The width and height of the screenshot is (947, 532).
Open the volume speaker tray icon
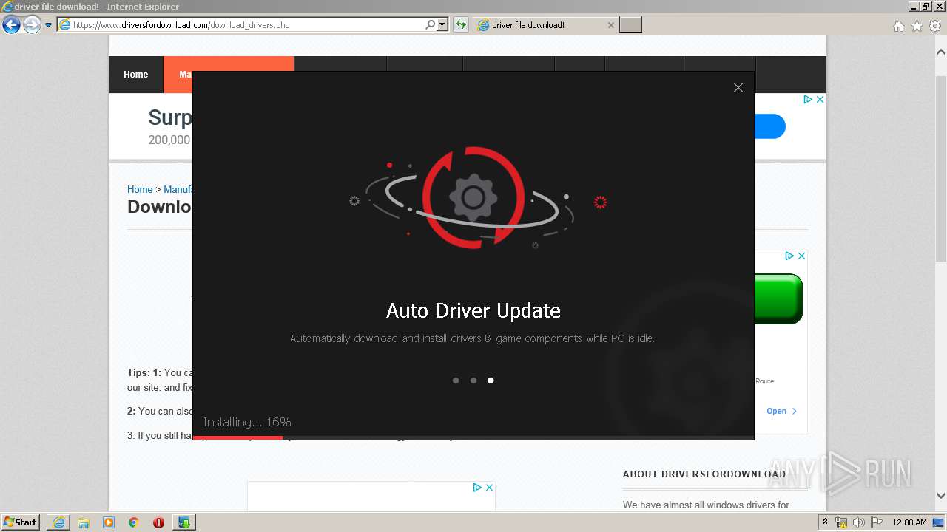(x=858, y=522)
